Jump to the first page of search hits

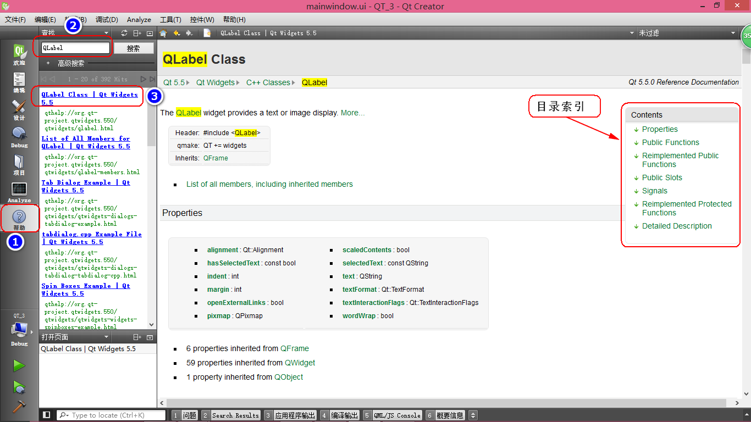coord(44,79)
